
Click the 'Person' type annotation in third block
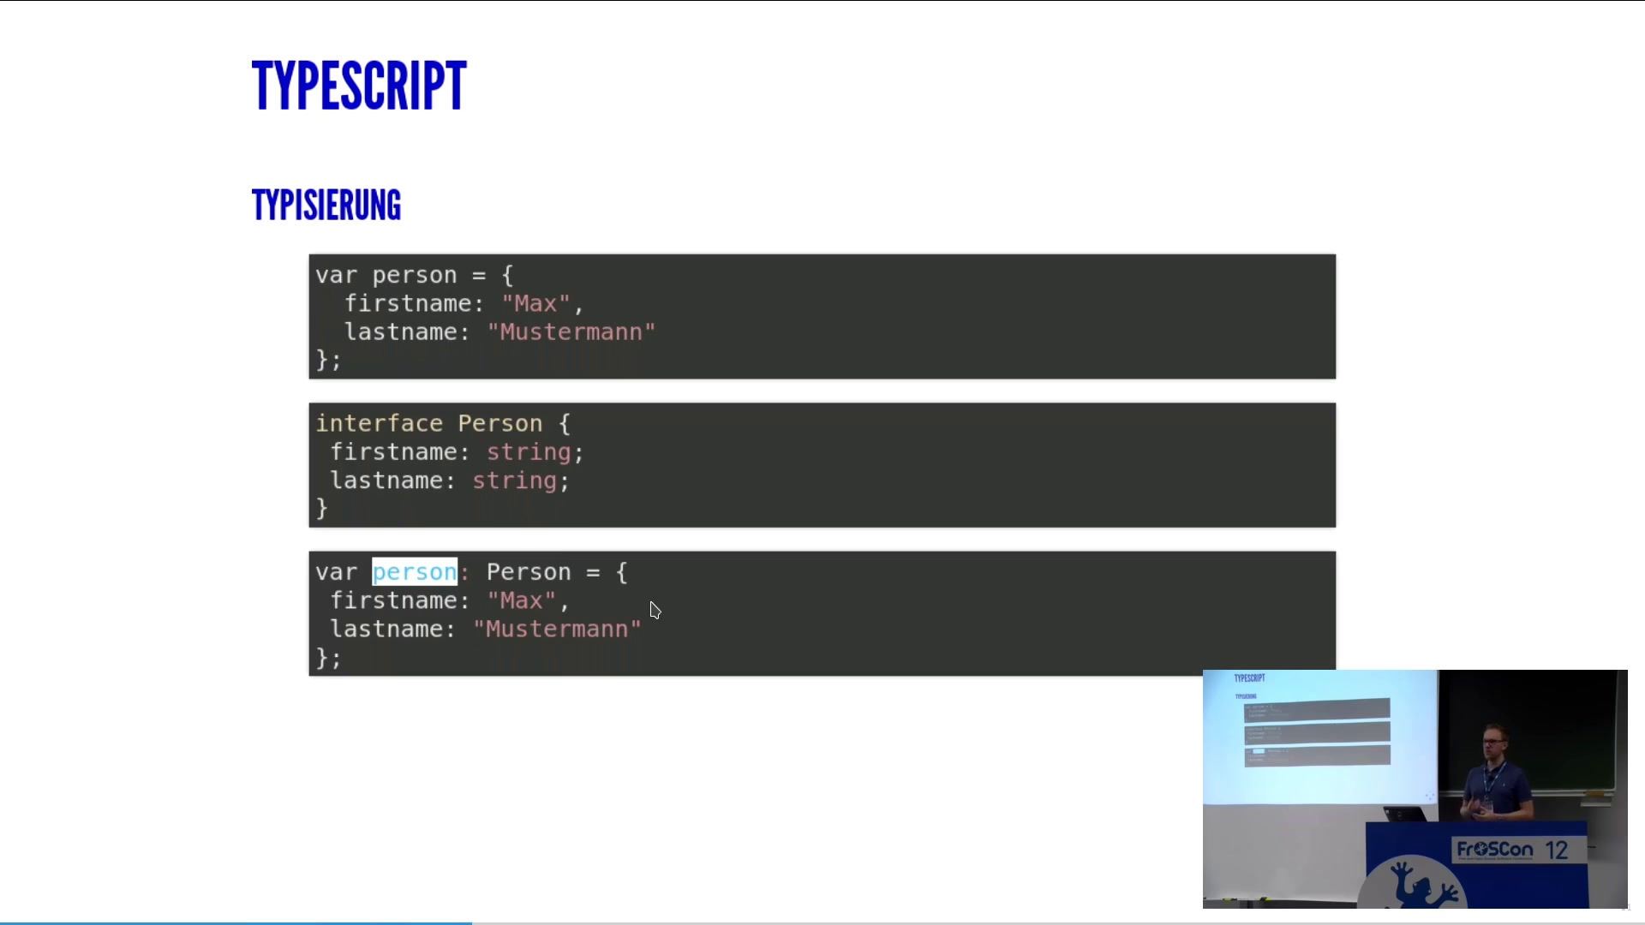[529, 571]
